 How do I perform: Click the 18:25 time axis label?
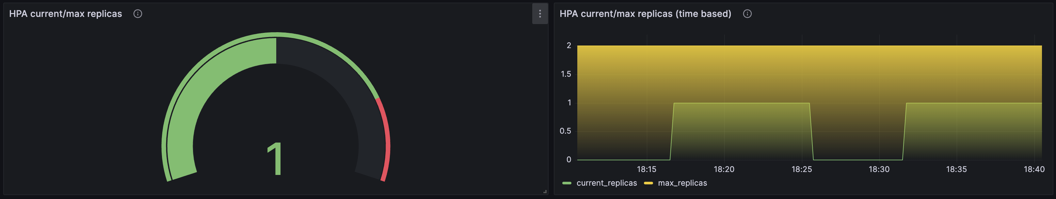tap(801, 169)
